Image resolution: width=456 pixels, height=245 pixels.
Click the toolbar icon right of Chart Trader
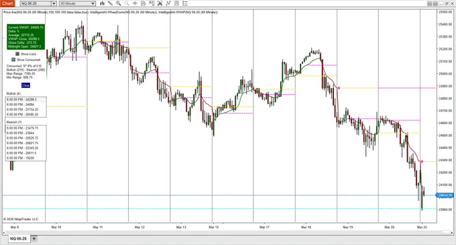click(x=160, y=3)
